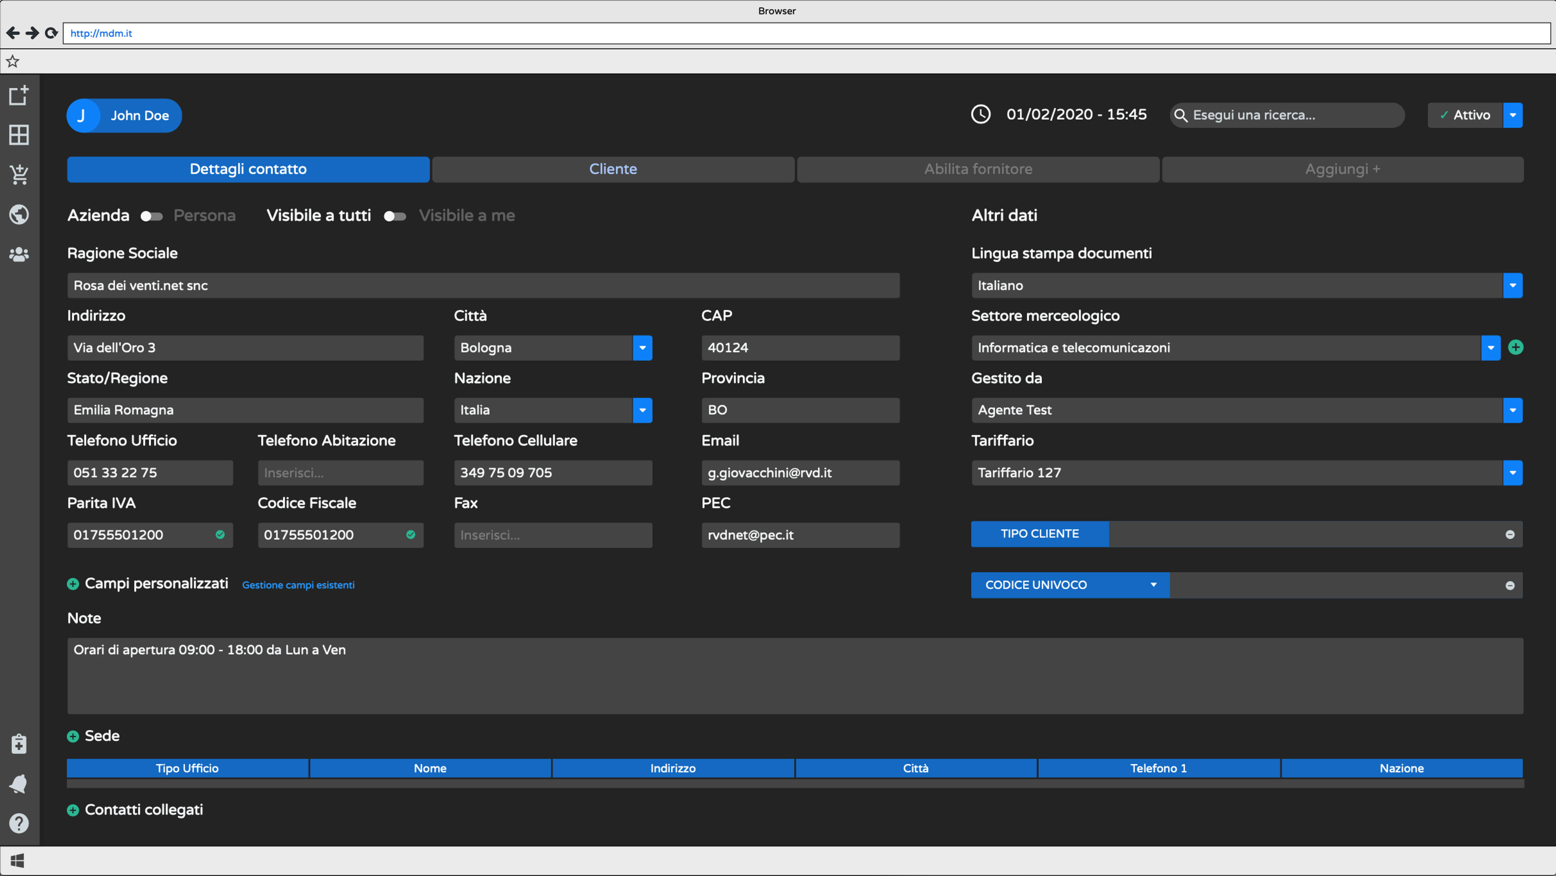
Task: Open the Gestione campi esistenti link
Action: (298, 585)
